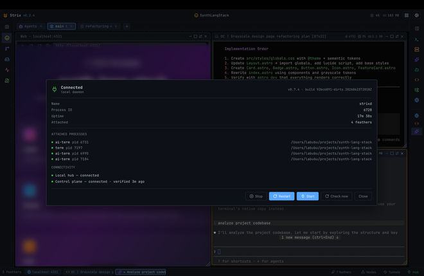
Task: Click the Web panel URL address field
Action: pyautogui.click(x=130, y=46)
